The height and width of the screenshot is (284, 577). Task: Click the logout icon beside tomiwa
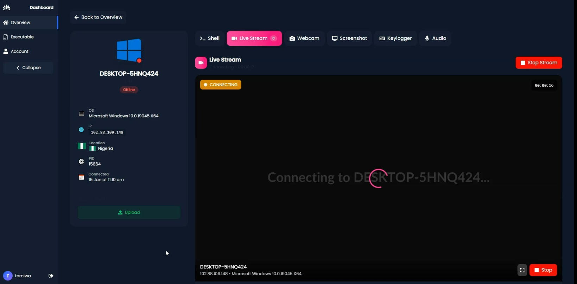(x=51, y=276)
